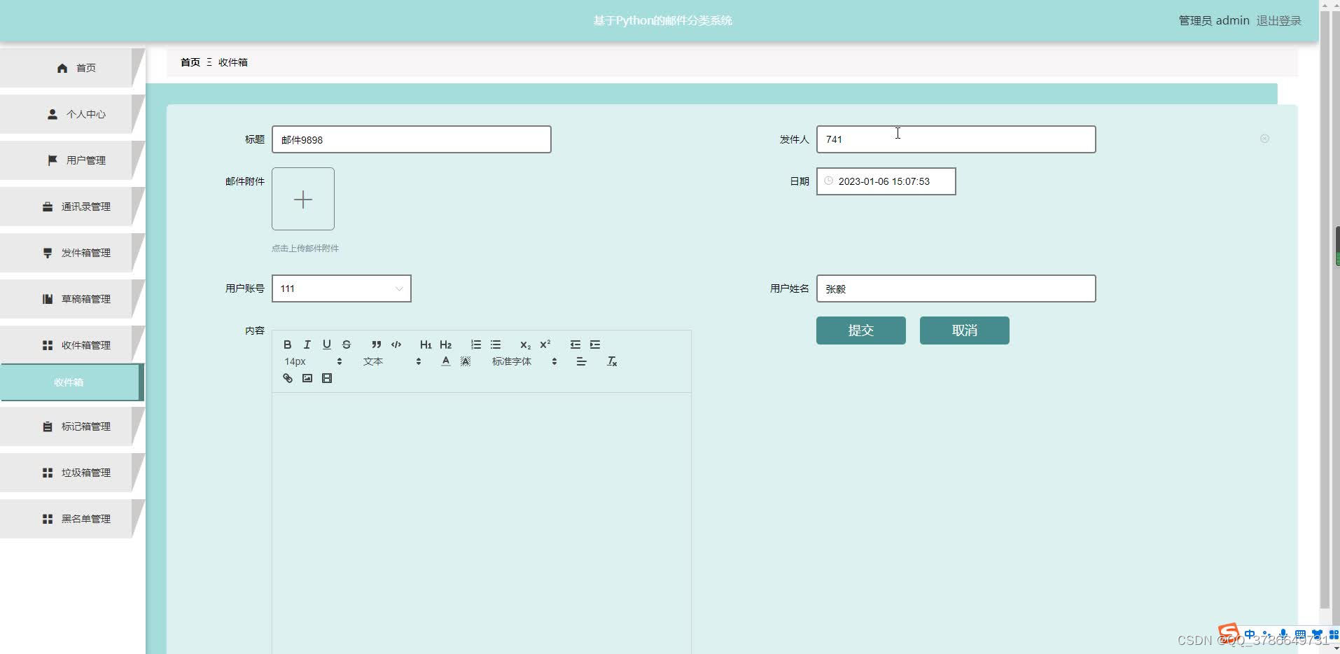Toggle strikethrough formatting in the editor

pyautogui.click(x=346, y=345)
